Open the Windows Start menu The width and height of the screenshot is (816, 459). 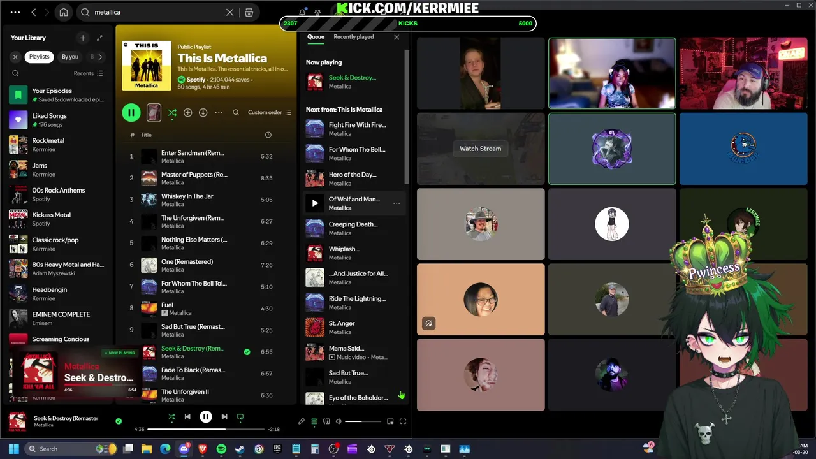(13, 449)
